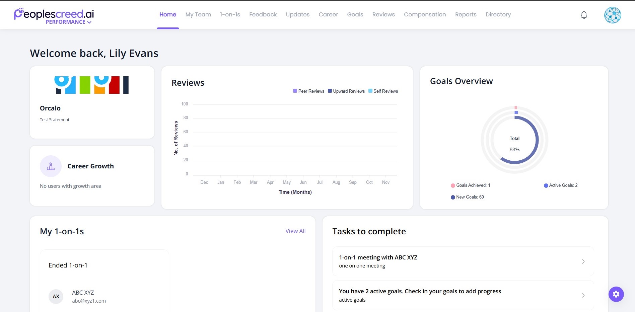The image size is (635, 312).
Task: Switch to the Compensation tab
Action: click(x=425, y=14)
